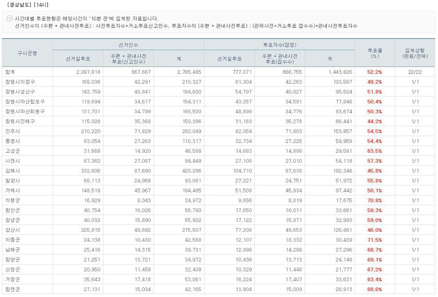Click the 선거인수 group header
This screenshot has width=438, height=297.
tap(128, 45)
